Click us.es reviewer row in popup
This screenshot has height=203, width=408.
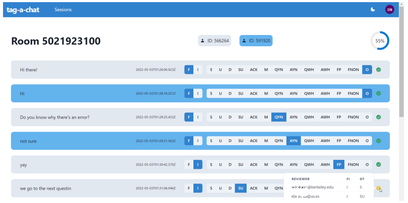coord(329,197)
